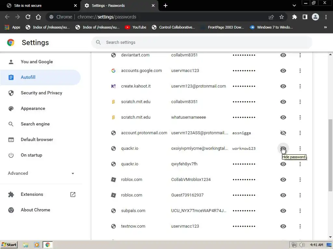Click the volume icon in system tray
This screenshot has height=249, width=333.
tap(302, 245)
